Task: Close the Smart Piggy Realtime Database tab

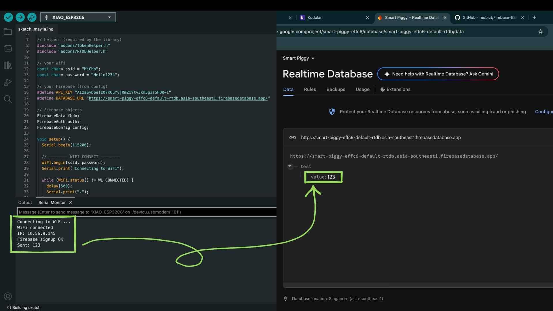Action: coord(445,18)
